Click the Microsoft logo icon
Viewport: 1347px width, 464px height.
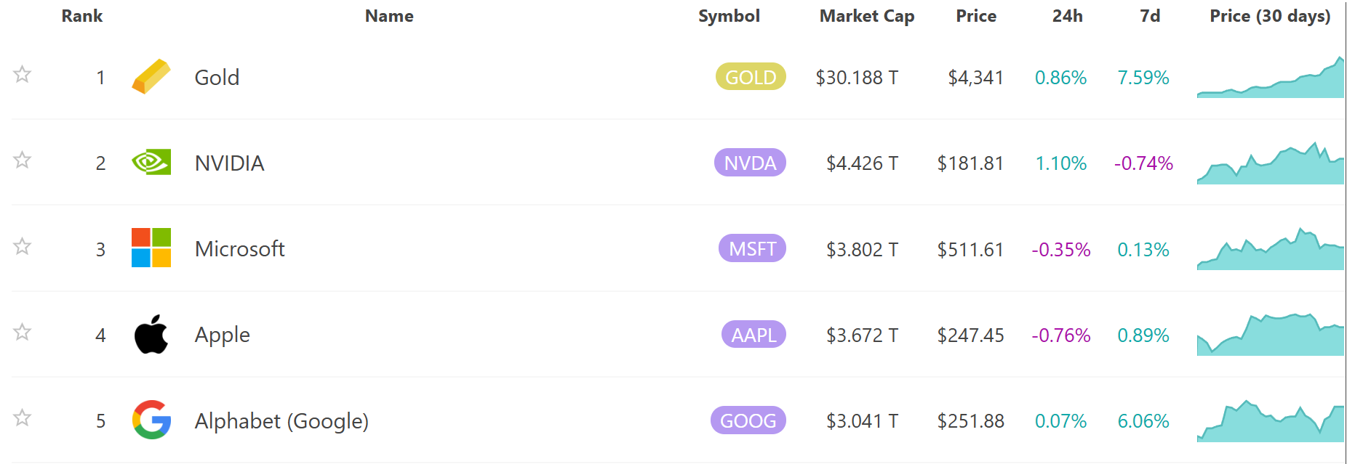[151, 248]
